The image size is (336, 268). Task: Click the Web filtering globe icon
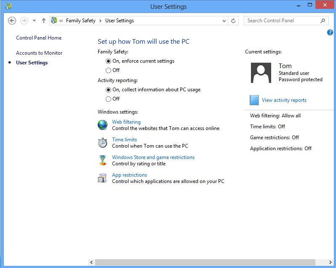point(103,125)
